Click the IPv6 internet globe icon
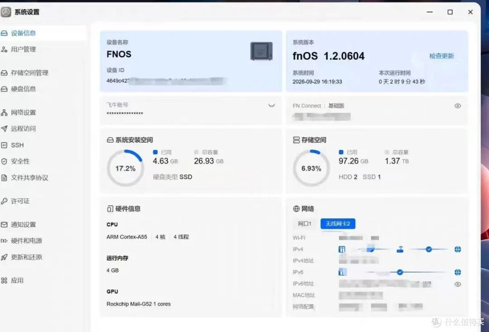This screenshot has width=489, height=332. 457,272
